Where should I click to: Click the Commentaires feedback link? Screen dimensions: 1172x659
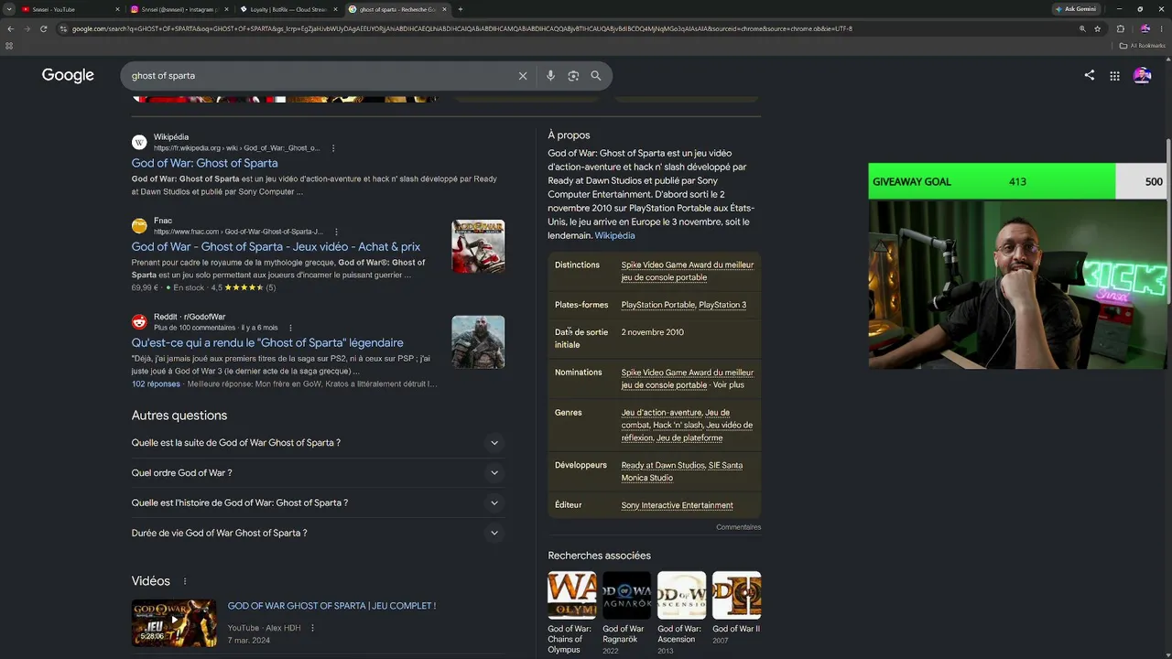[x=739, y=527]
